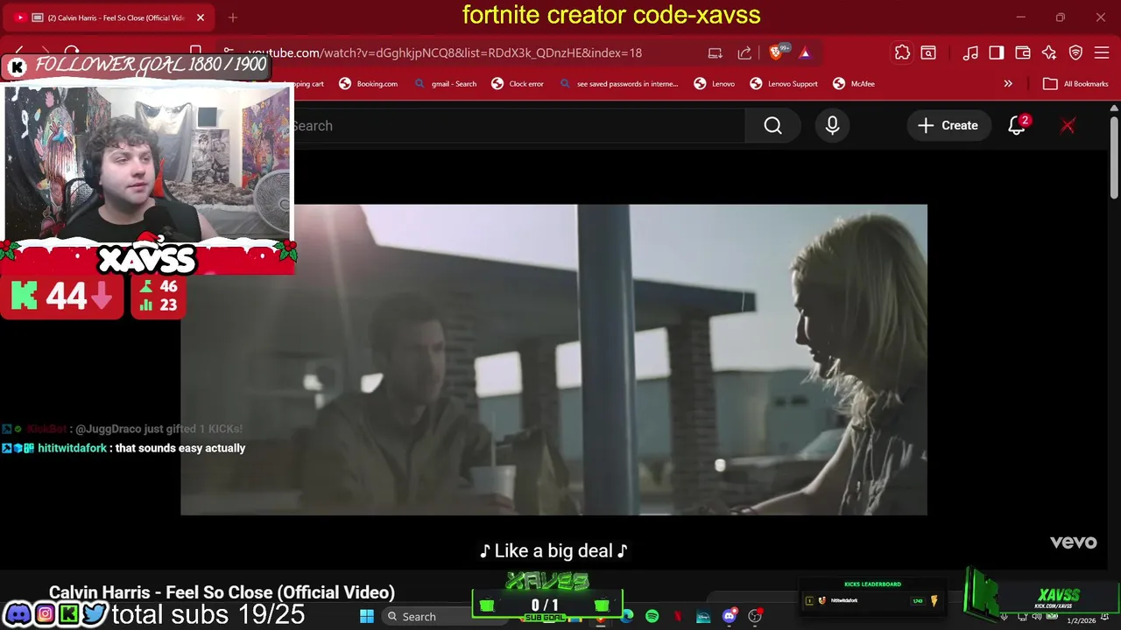Click the playing video frame
1121x630 pixels.
point(553,360)
